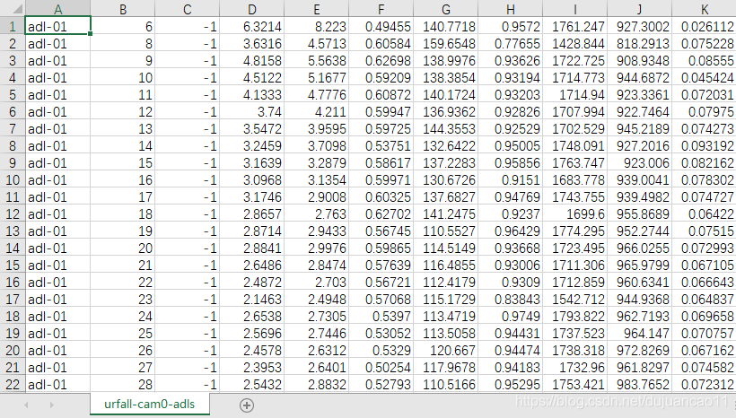Click column B cell with value 16

tap(122, 180)
